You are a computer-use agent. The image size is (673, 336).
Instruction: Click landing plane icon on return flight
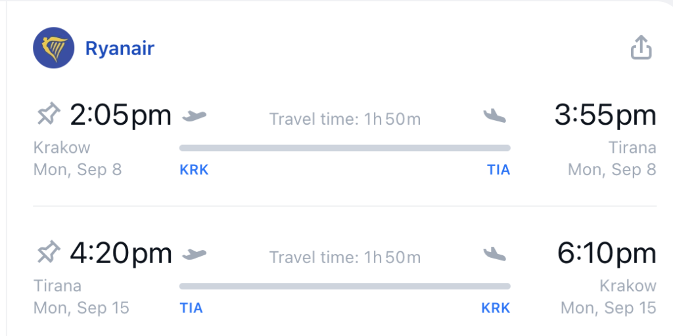494,254
